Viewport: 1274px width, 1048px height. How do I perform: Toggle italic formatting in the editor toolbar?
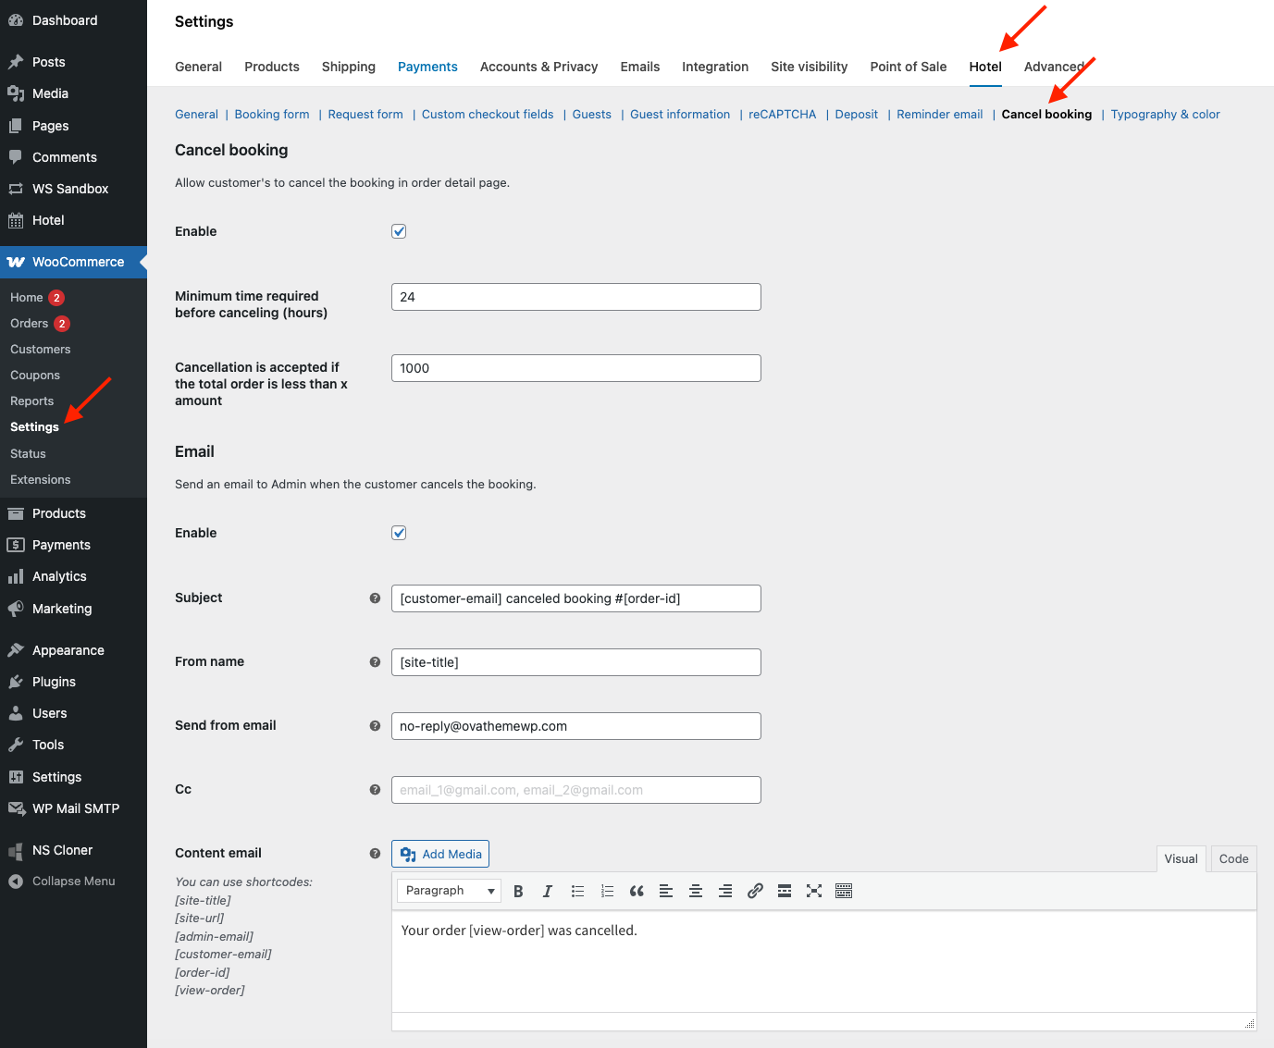(x=548, y=891)
